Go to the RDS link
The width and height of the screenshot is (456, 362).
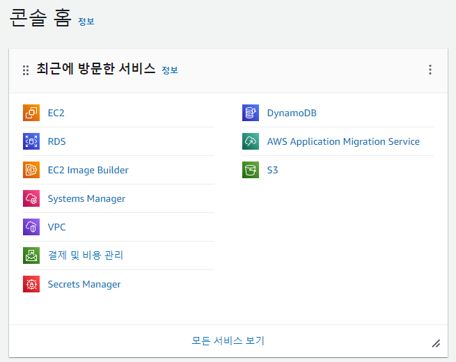56,141
